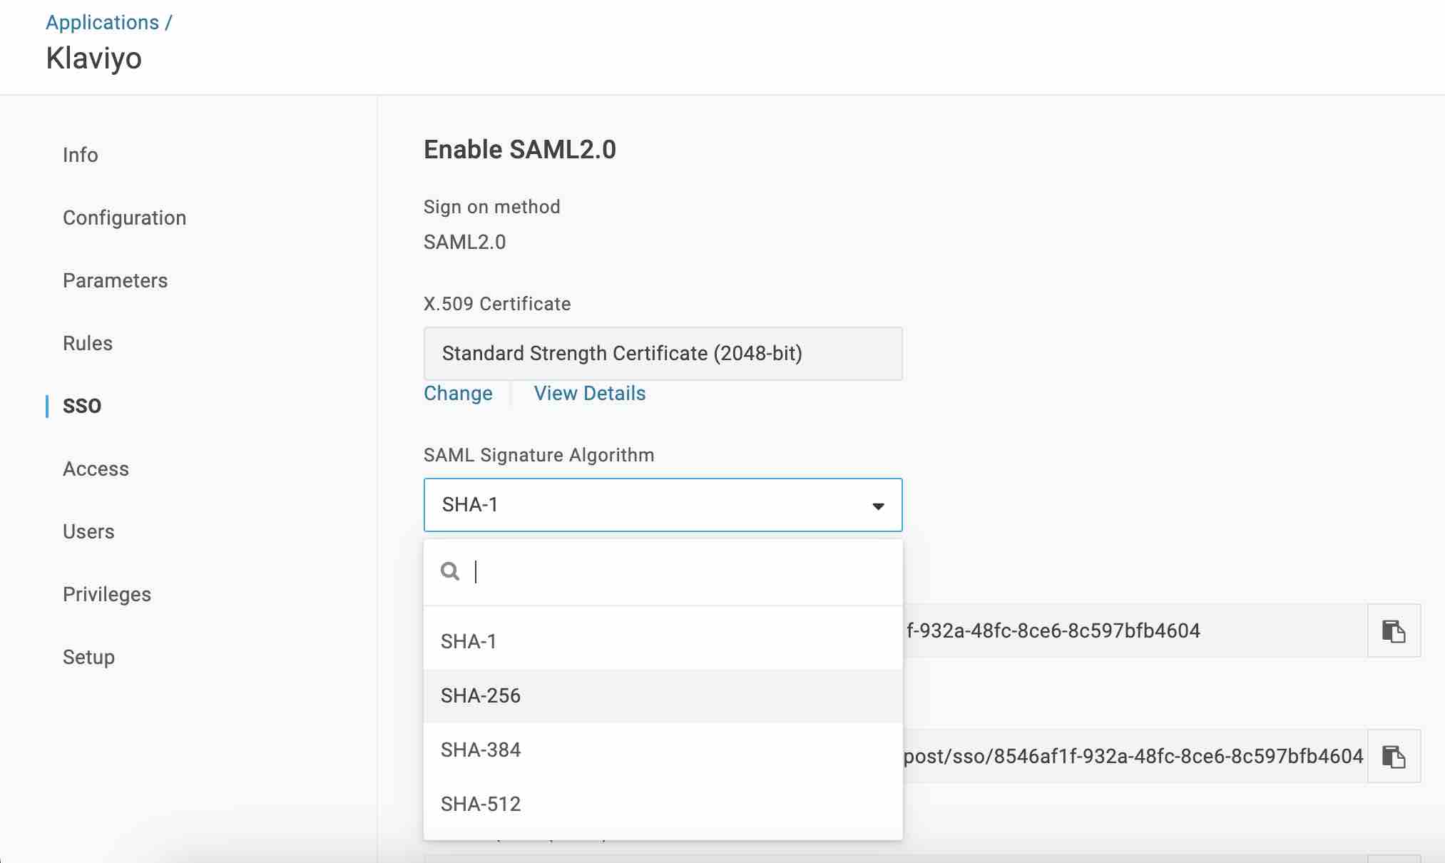Click the Access sidebar navigation icon

coord(96,469)
